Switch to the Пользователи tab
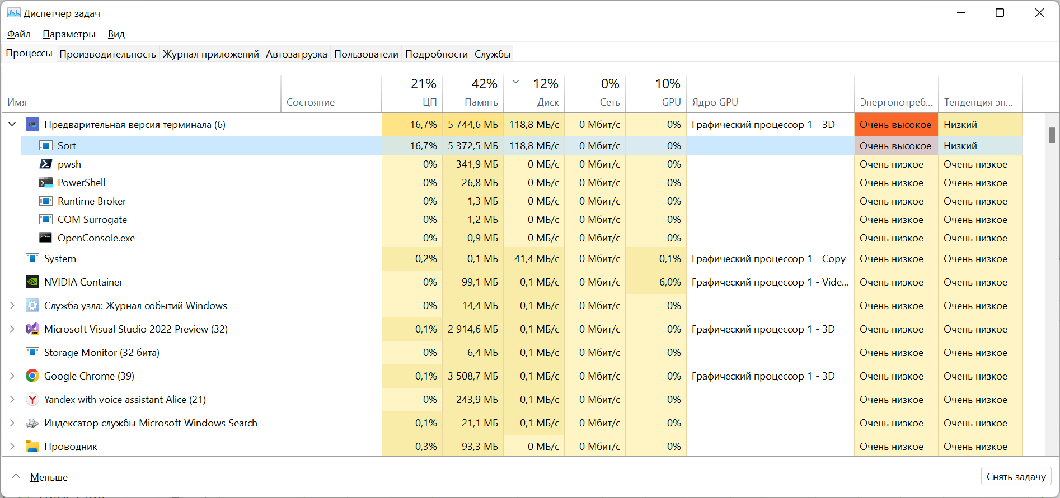Image resolution: width=1060 pixels, height=498 pixels. (x=366, y=54)
